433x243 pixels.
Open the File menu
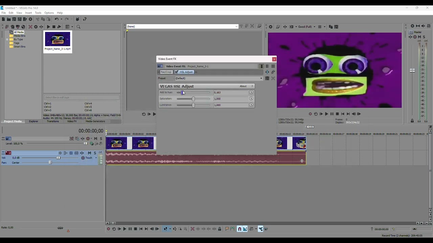click(x=4, y=13)
